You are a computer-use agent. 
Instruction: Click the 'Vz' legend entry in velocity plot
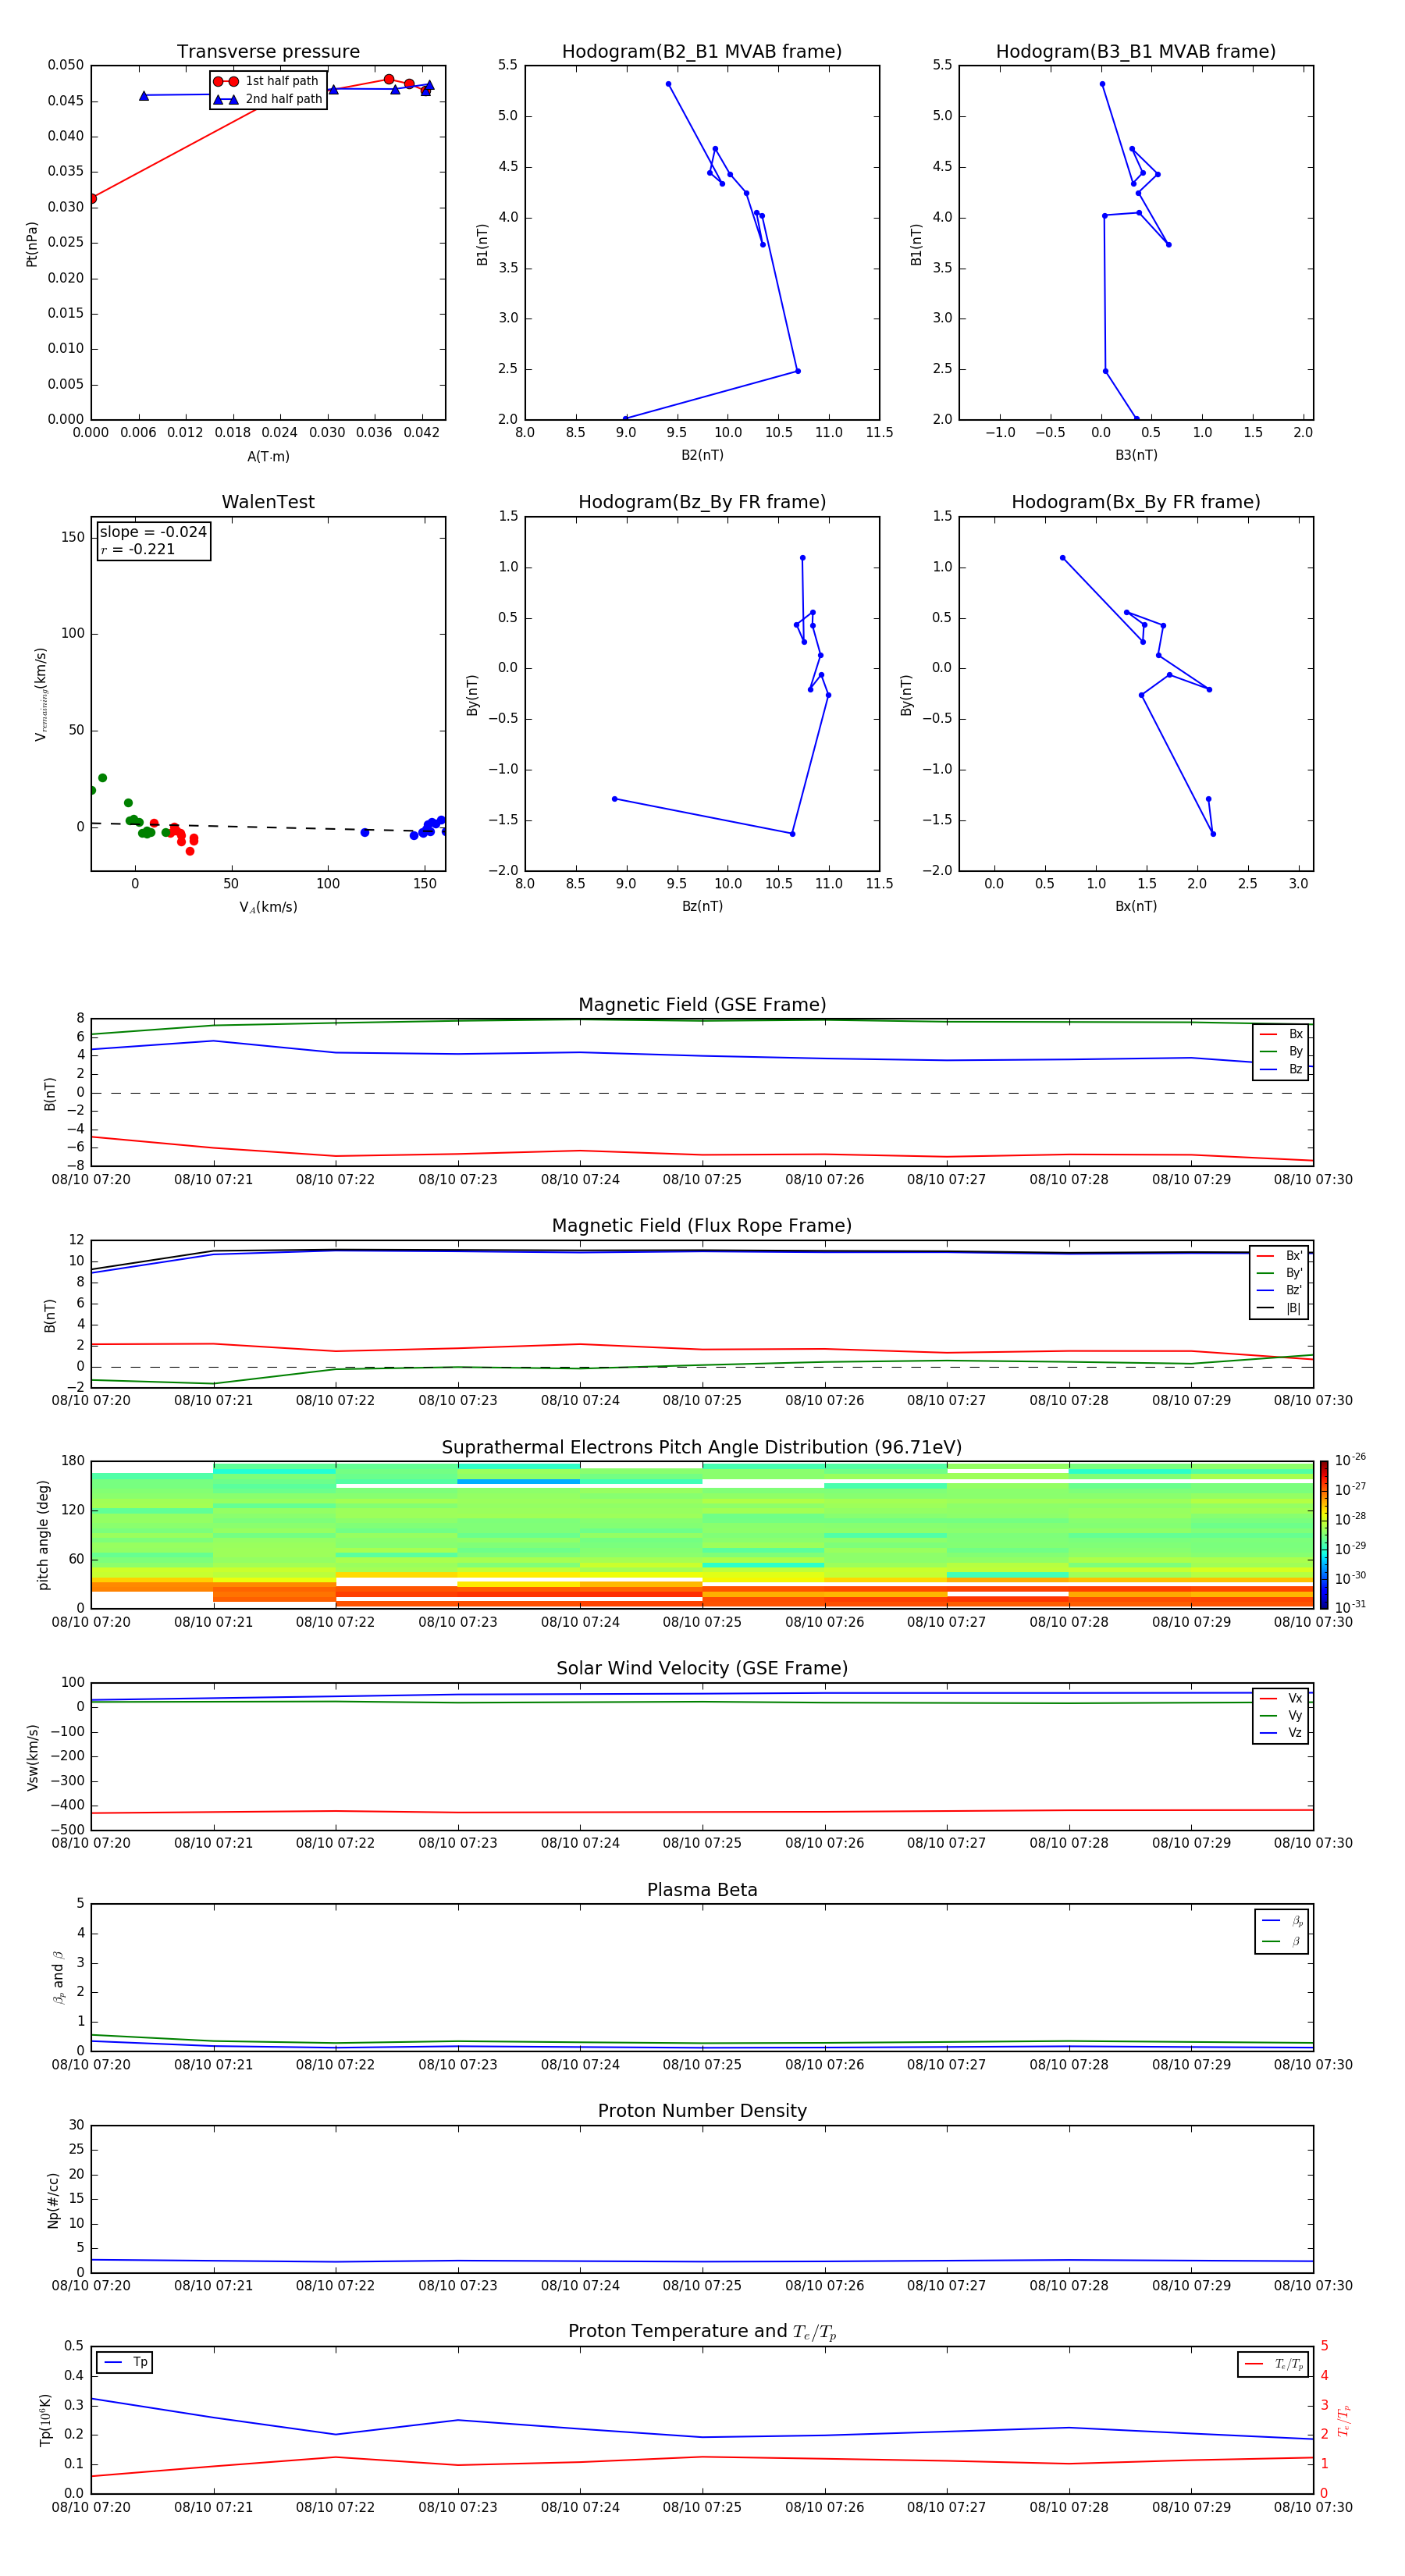point(1281,1733)
